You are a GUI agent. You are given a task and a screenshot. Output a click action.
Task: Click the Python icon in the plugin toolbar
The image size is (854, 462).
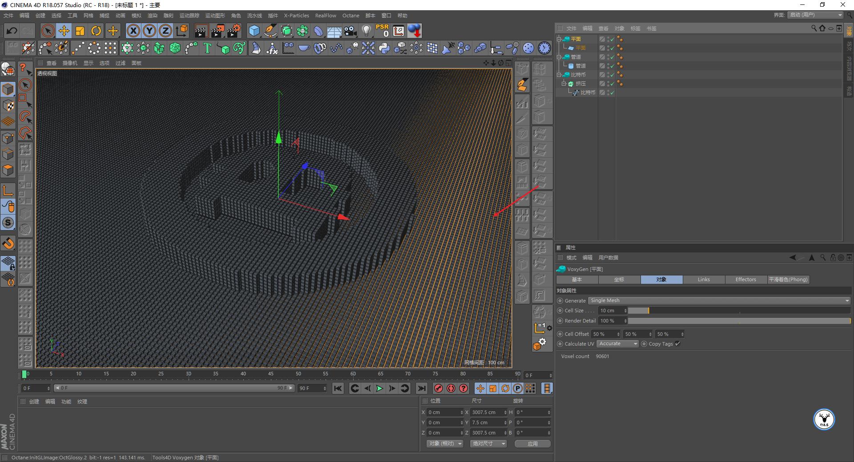384,48
